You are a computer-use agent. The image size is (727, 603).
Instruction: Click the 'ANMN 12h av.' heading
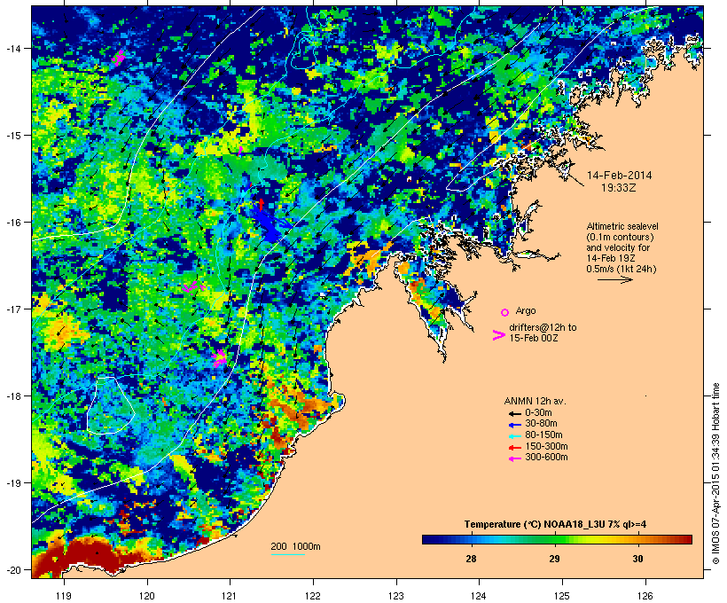click(x=535, y=401)
